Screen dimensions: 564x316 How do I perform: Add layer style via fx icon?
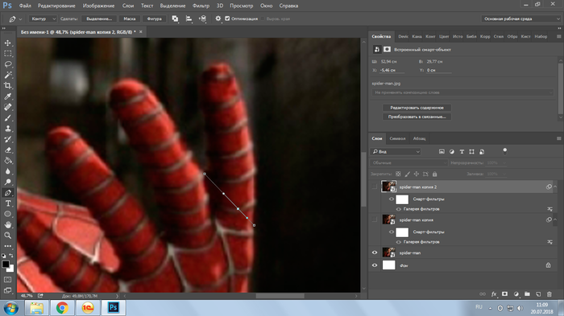(x=494, y=294)
